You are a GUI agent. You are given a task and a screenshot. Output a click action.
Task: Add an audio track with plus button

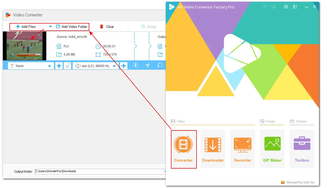point(124,66)
